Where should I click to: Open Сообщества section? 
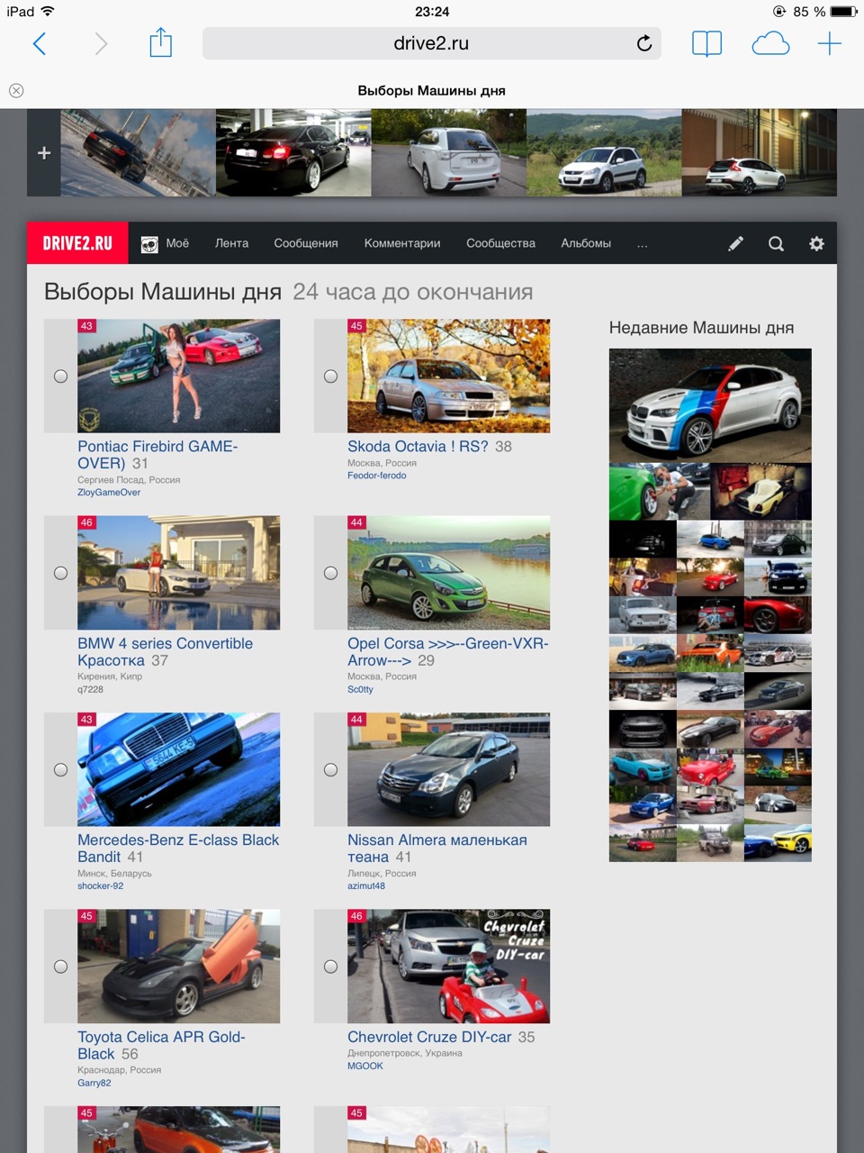tap(500, 243)
